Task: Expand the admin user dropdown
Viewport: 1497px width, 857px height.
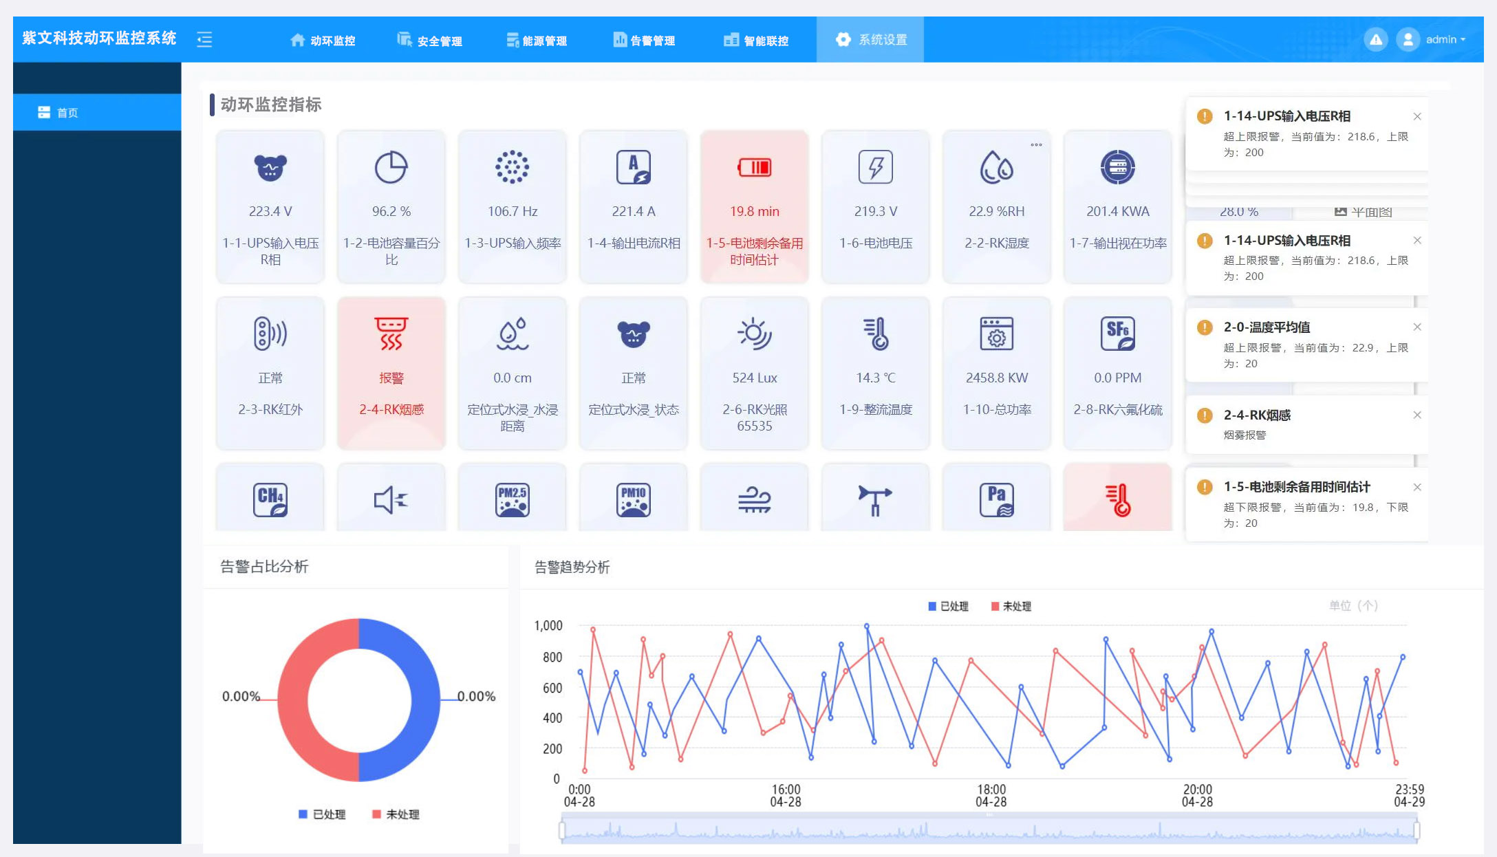Action: (1445, 39)
